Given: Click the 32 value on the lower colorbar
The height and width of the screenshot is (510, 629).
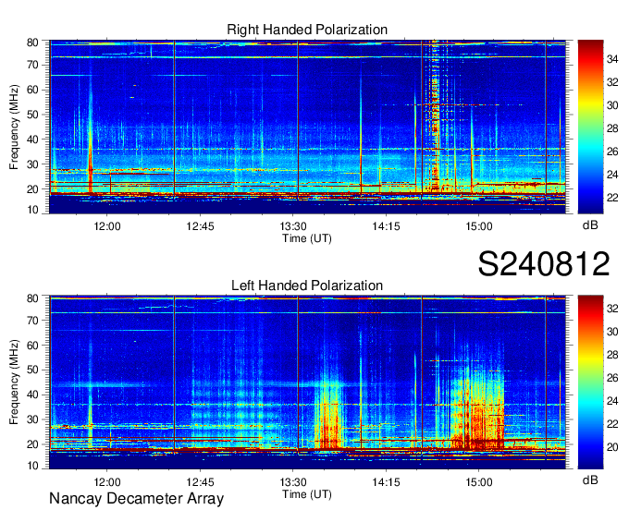Looking at the screenshot, I should coord(612,309).
